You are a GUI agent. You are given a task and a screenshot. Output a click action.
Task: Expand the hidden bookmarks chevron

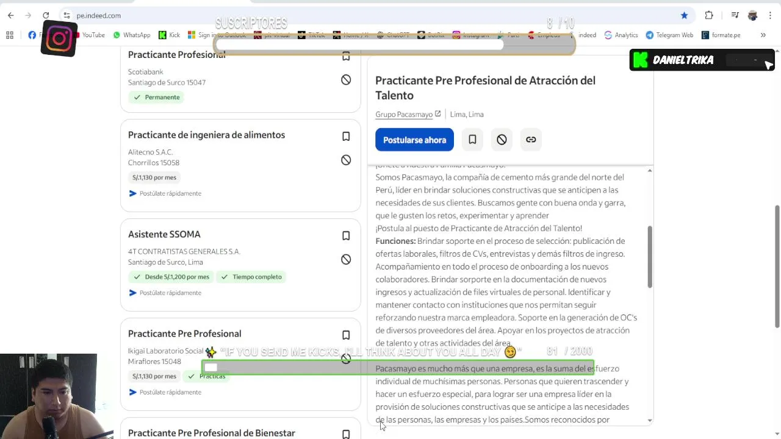pyautogui.click(x=763, y=35)
